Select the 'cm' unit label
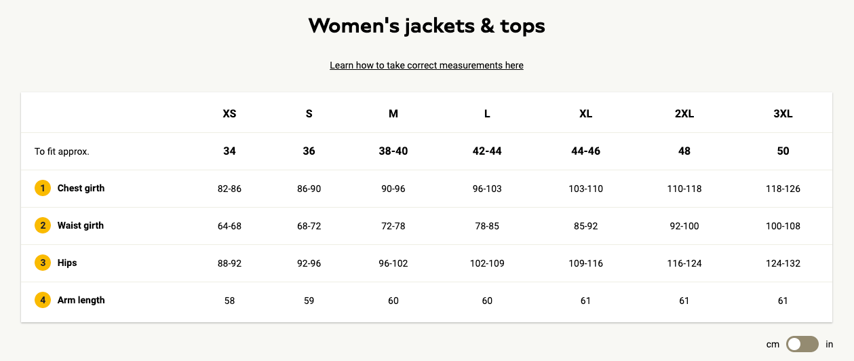The width and height of the screenshot is (854, 361). click(x=773, y=345)
